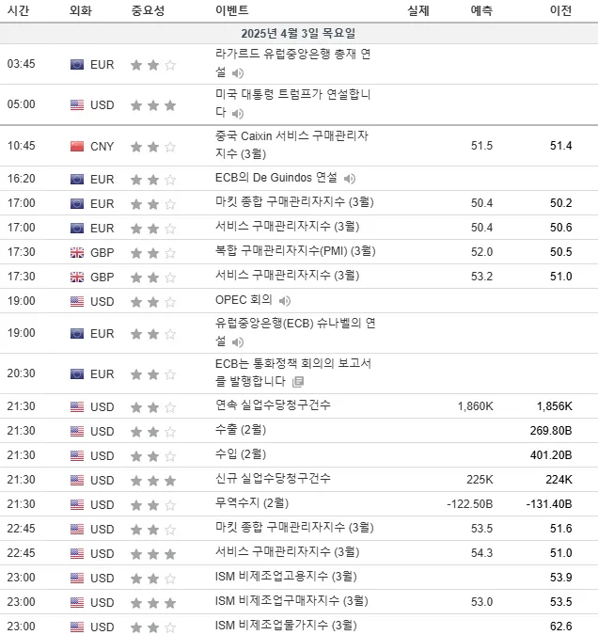This screenshot has height=635, width=598.
Task: Open the 라가르드 유럽중앙은행 총재 연설 event
Action: pyautogui.click(x=292, y=63)
